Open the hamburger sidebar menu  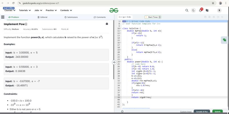[x=3, y=17]
